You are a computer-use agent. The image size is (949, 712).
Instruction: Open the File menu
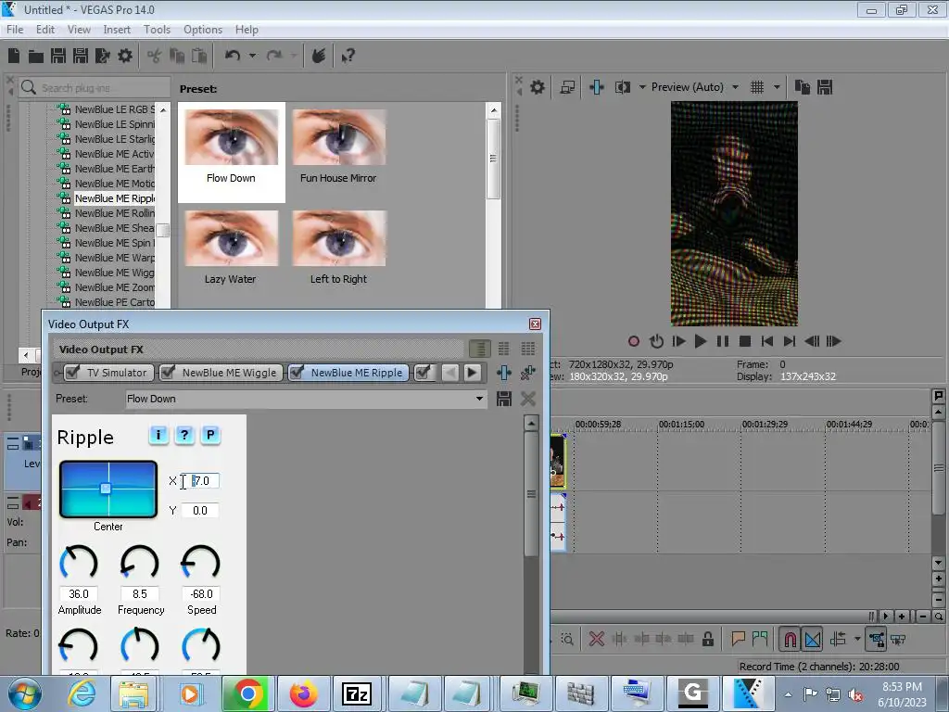[x=15, y=30]
